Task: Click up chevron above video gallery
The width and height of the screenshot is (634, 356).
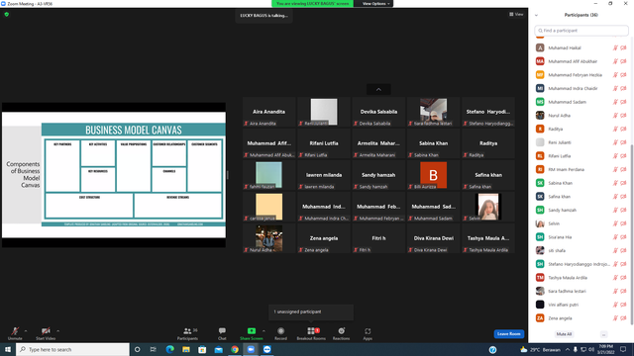Action: click(378, 89)
